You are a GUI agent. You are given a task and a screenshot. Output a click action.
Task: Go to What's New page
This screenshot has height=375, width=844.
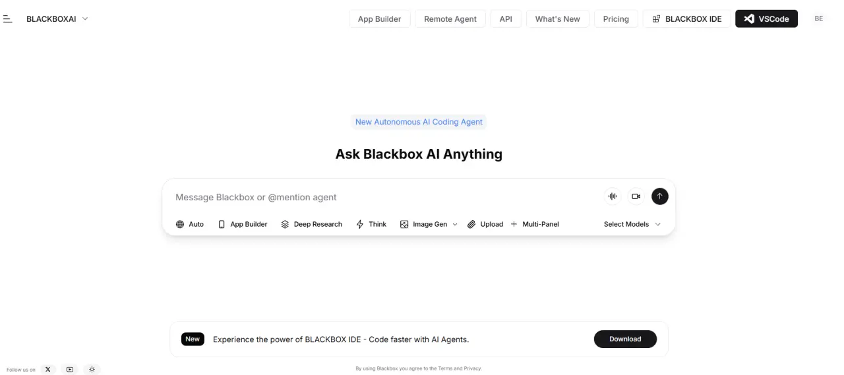558,19
